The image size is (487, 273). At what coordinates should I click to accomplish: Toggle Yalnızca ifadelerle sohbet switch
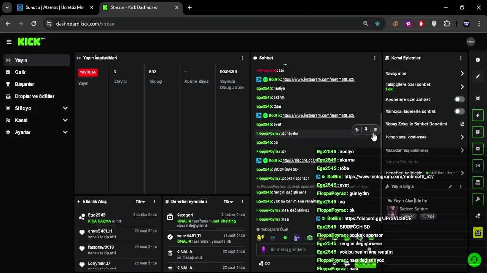459,111
